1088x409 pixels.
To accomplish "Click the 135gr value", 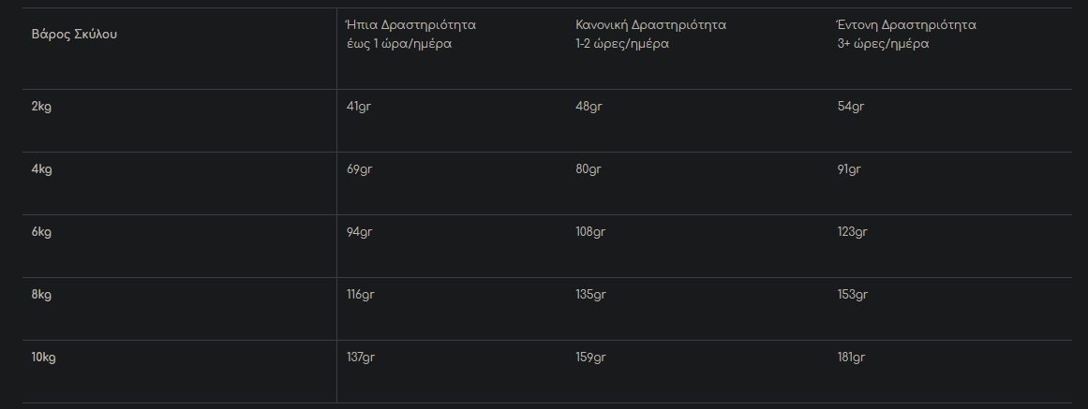I will coord(590,295).
